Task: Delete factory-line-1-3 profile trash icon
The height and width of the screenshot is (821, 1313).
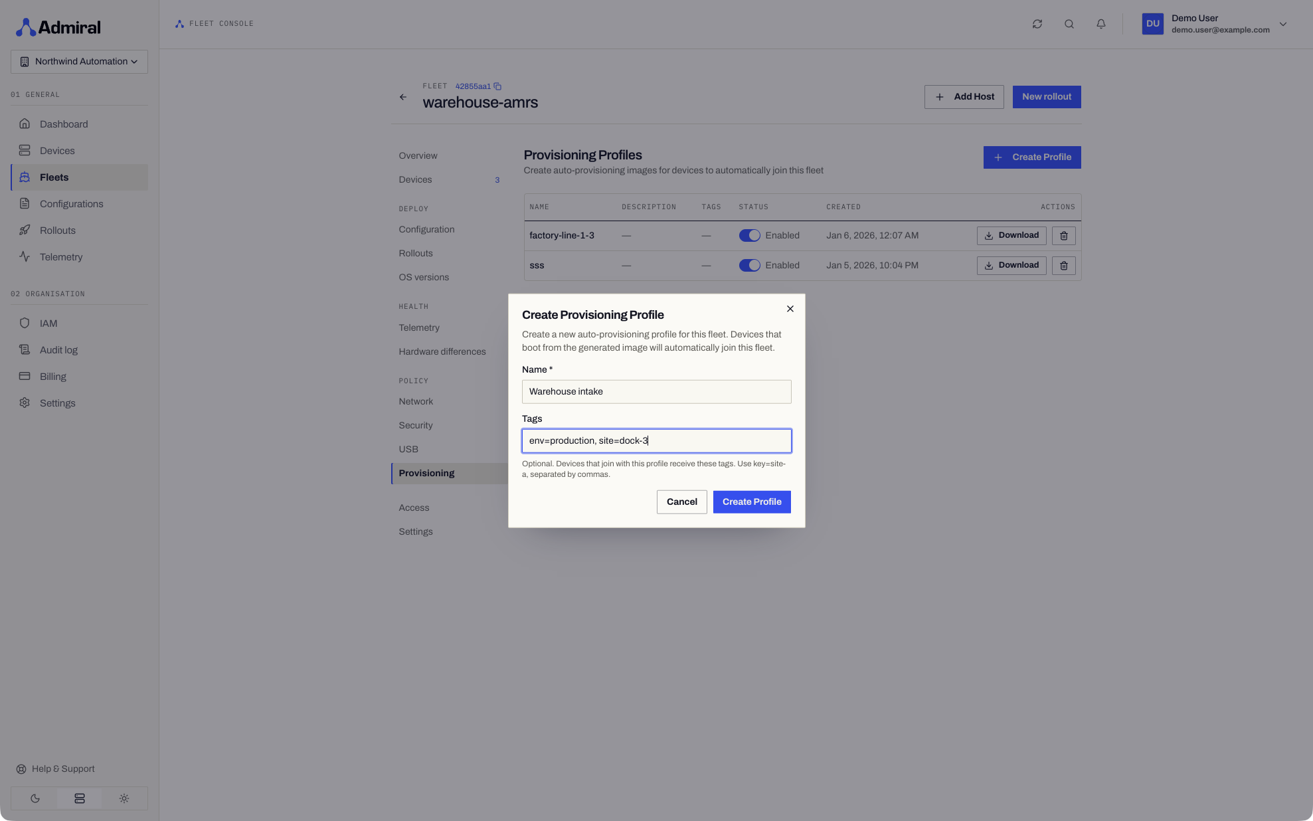Action: pyautogui.click(x=1064, y=236)
